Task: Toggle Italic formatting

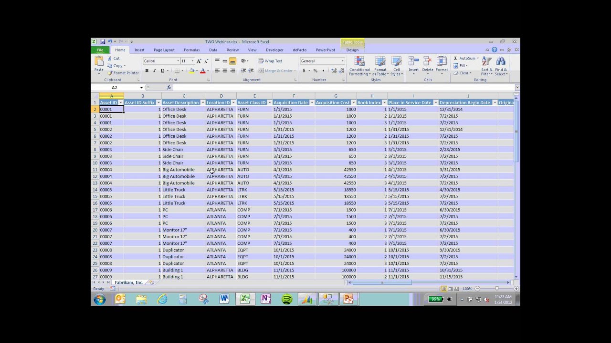Action: [x=154, y=71]
